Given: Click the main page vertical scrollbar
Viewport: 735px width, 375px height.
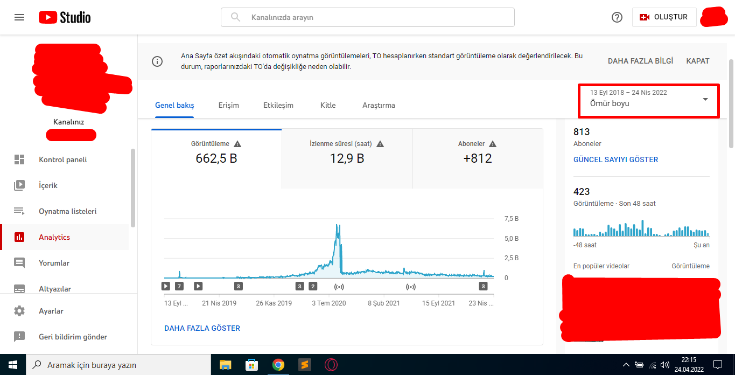Looking at the screenshot, I should (x=731, y=103).
